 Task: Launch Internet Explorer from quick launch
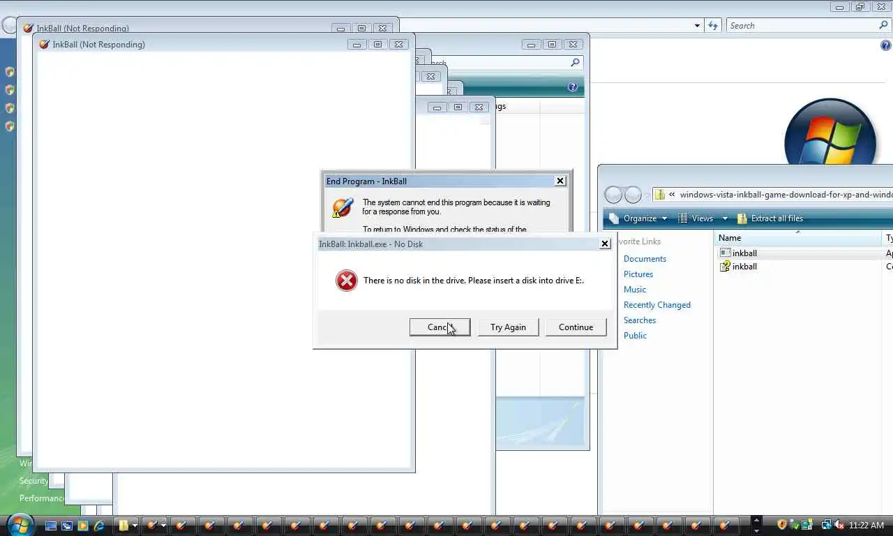pyautogui.click(x=99, y=526)
